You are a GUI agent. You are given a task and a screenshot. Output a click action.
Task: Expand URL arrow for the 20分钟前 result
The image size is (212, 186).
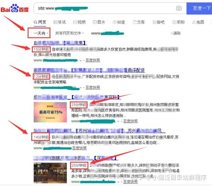pyautogui.click(x=118, y=182)
